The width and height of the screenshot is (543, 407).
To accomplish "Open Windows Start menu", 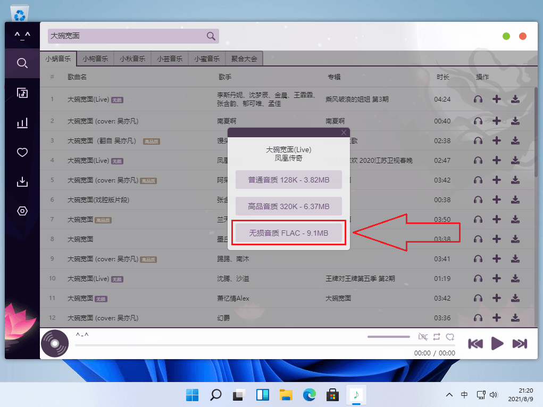I will pyautogui.click(x=192, y=395).
